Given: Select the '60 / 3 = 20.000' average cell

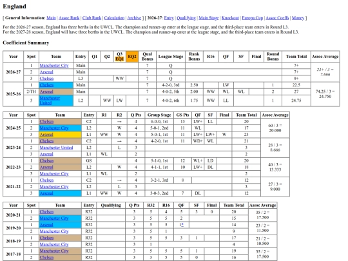Looking at the screenshot, I should pyautogui.click(x=275, y=128).
